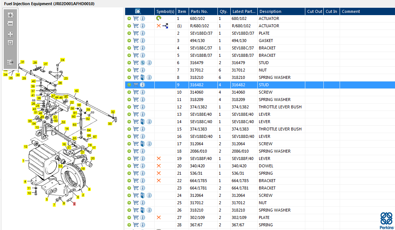Click the Comment column header

368,11
